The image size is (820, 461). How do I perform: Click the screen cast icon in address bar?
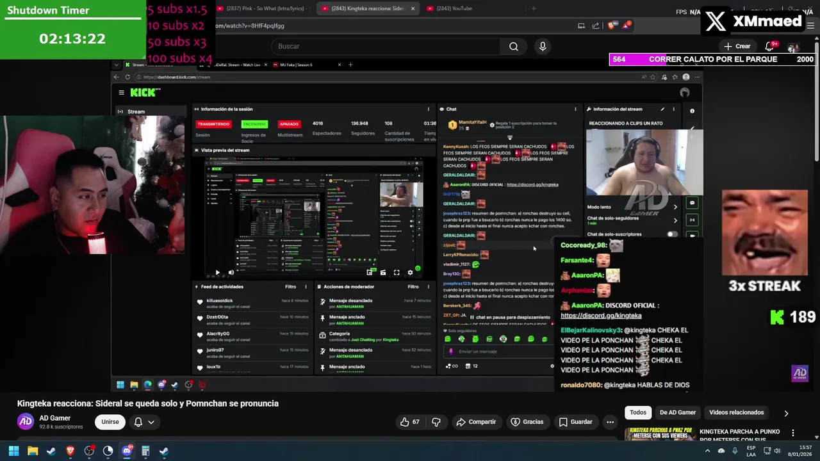[581, 26]
